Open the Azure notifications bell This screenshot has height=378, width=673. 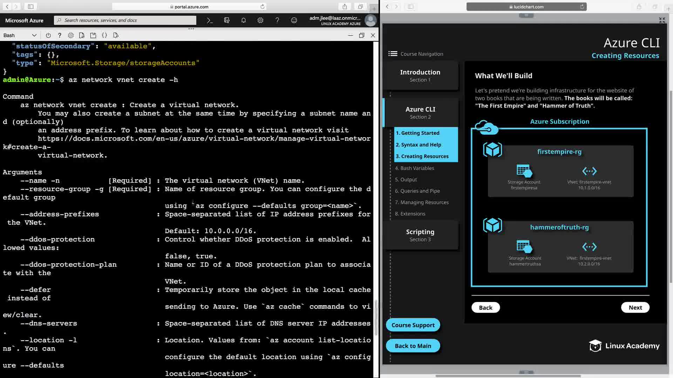244,20
